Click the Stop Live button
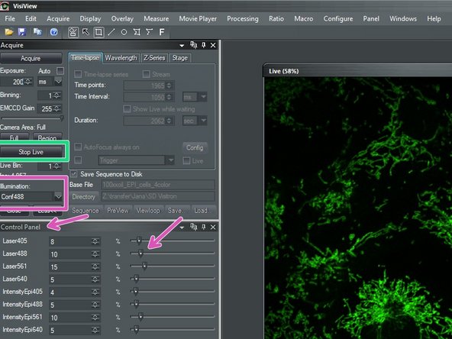 (x=31, y=152)
